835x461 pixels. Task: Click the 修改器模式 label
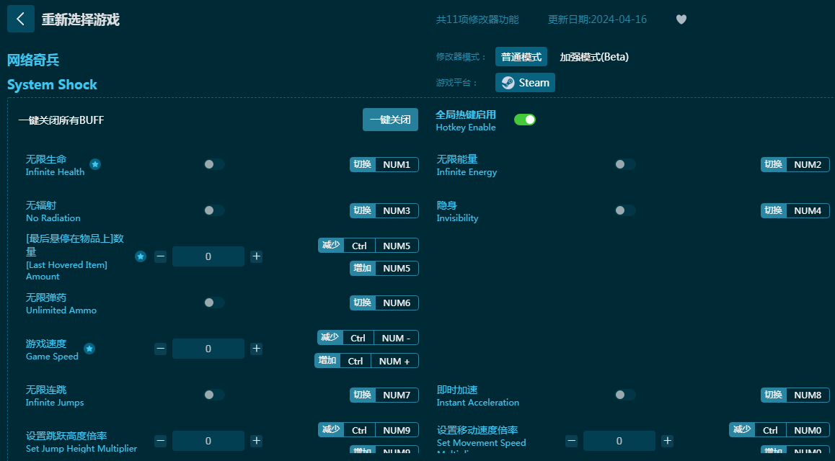click(461, 57)
